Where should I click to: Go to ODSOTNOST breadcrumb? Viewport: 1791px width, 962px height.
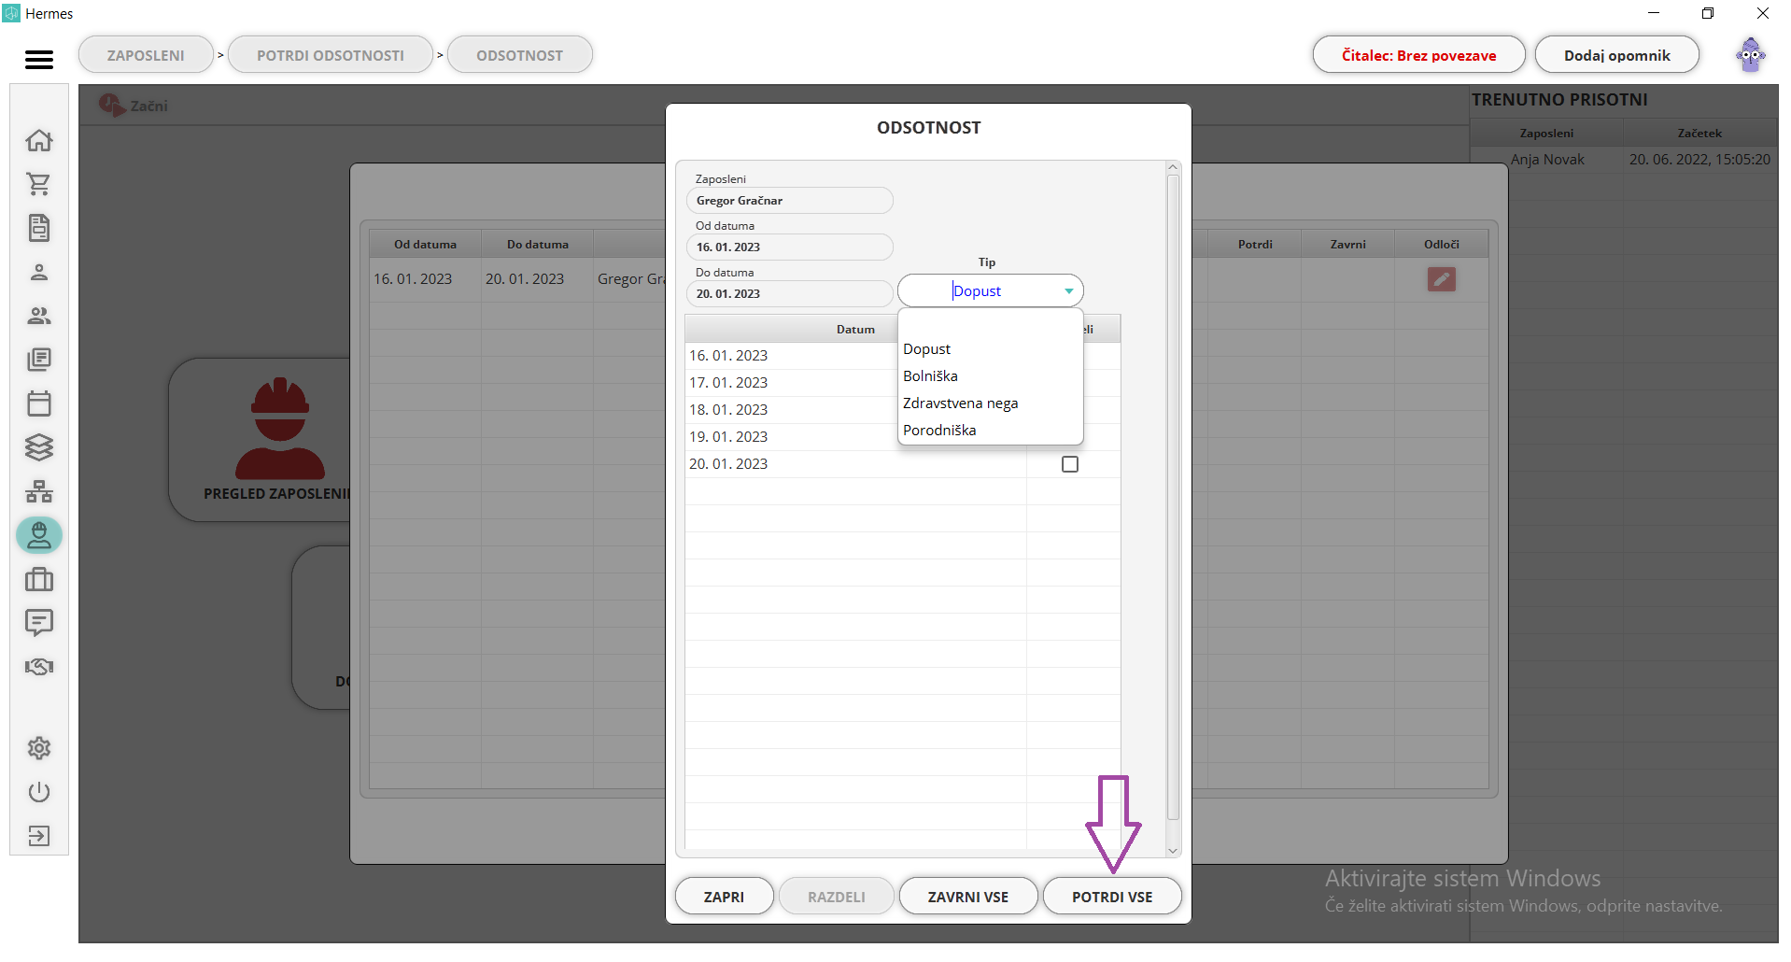520,55
